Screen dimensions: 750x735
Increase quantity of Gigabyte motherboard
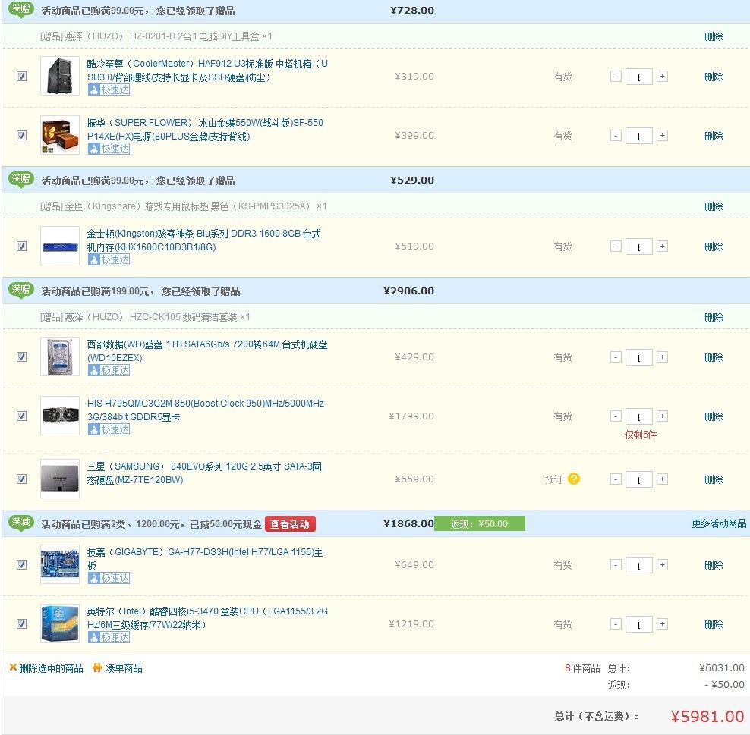click(x=662, y=565)
